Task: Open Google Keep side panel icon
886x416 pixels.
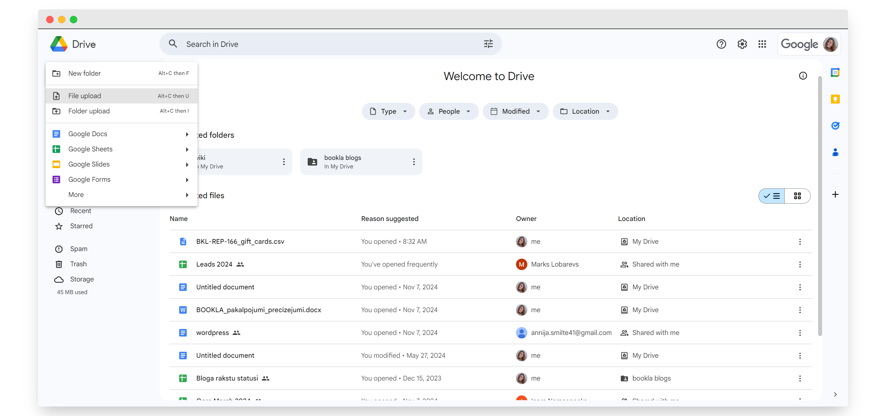Action: pyautogui.click(x=835, y=99)
